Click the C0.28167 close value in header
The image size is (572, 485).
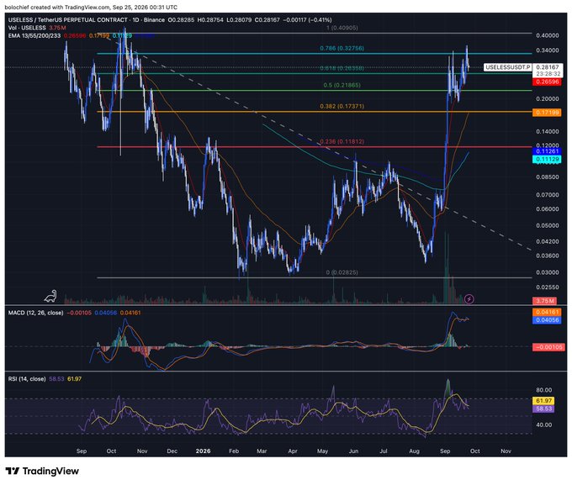tap(267, 19)
